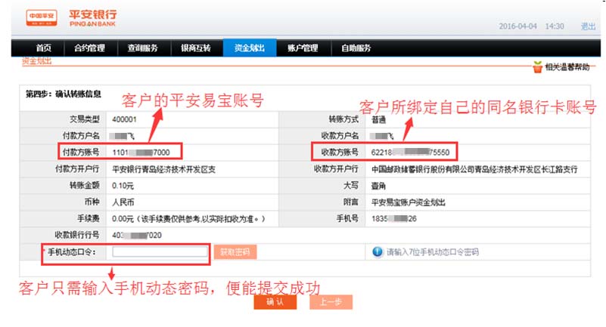Open the 相关温馨帮助 help link
This screenshot has width=606, height=327.
[567, 67]
